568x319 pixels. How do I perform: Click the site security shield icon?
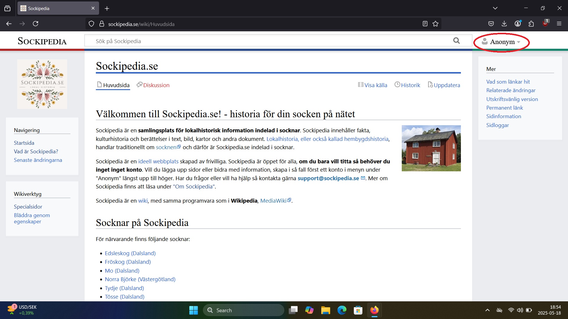(x=91, y=24)
